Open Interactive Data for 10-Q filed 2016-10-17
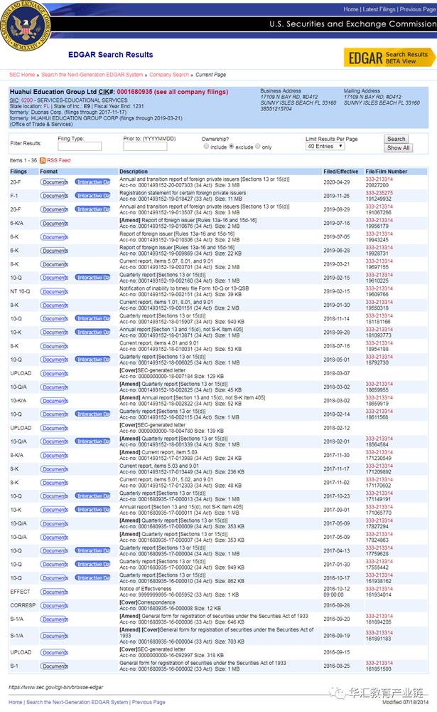 point(92,578)
